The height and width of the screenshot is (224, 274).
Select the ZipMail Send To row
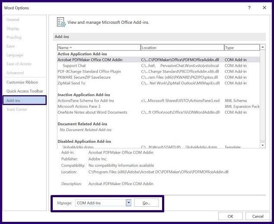click(x=159, y=83)
